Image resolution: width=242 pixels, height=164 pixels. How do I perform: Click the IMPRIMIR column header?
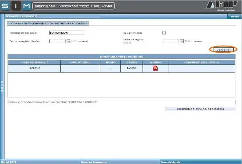tap(155, 62)
